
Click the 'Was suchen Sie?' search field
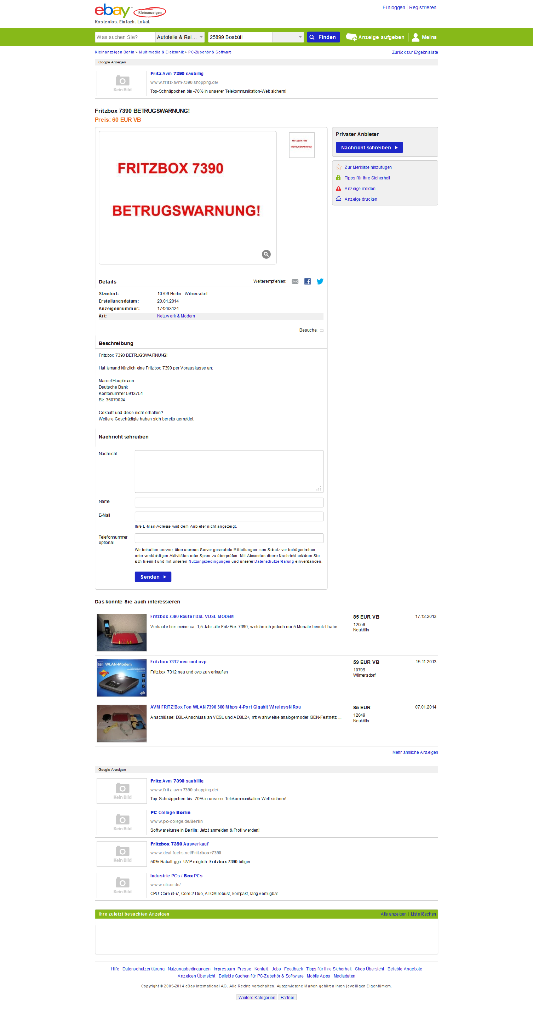pyautogui.click(x=125, y=37)
